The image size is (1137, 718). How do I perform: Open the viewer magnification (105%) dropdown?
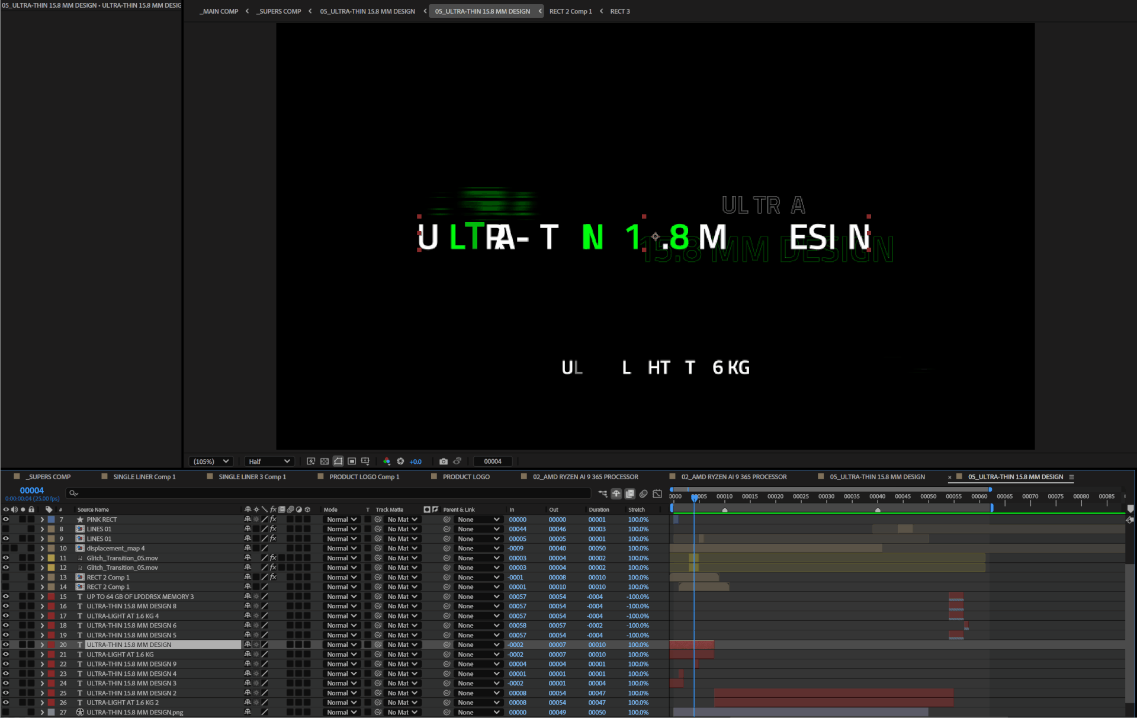pos(211,461)
